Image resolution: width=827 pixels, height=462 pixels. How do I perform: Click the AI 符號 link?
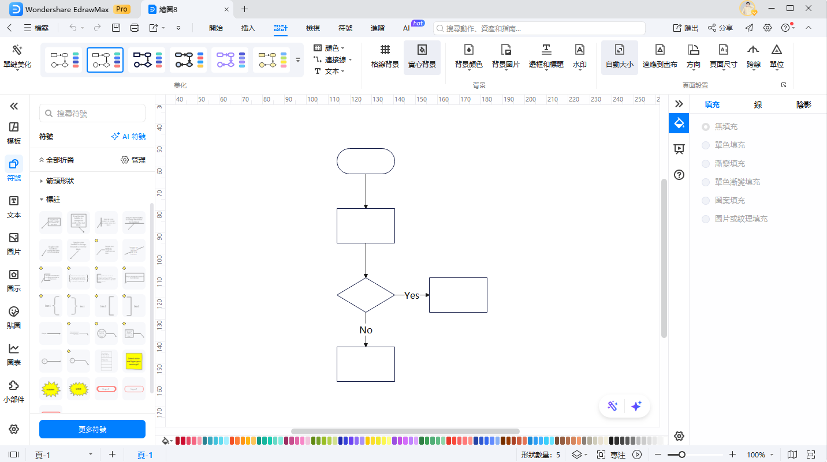(x=128, y=137)
